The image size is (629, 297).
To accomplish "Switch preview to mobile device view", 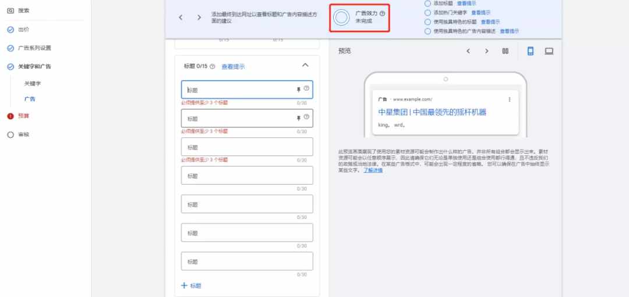I will pos(531,51).
